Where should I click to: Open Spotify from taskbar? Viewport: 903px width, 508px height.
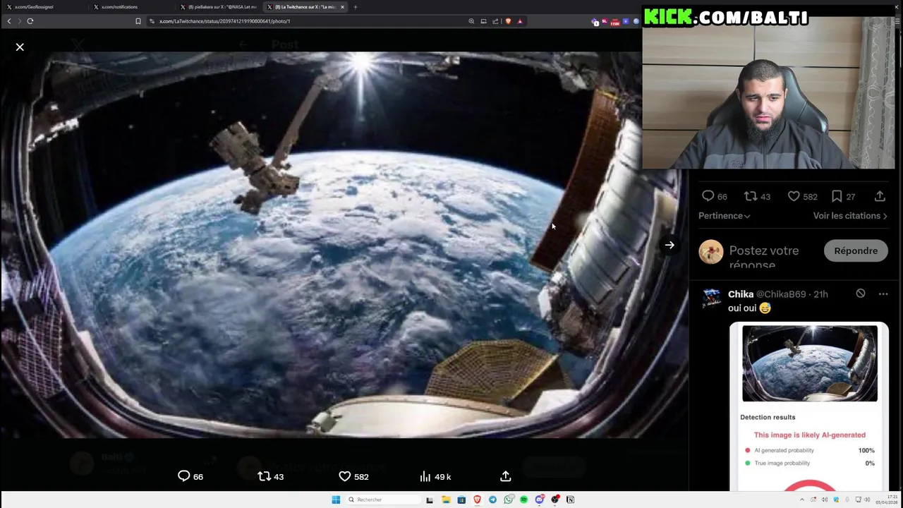click(x=523, y=500)
